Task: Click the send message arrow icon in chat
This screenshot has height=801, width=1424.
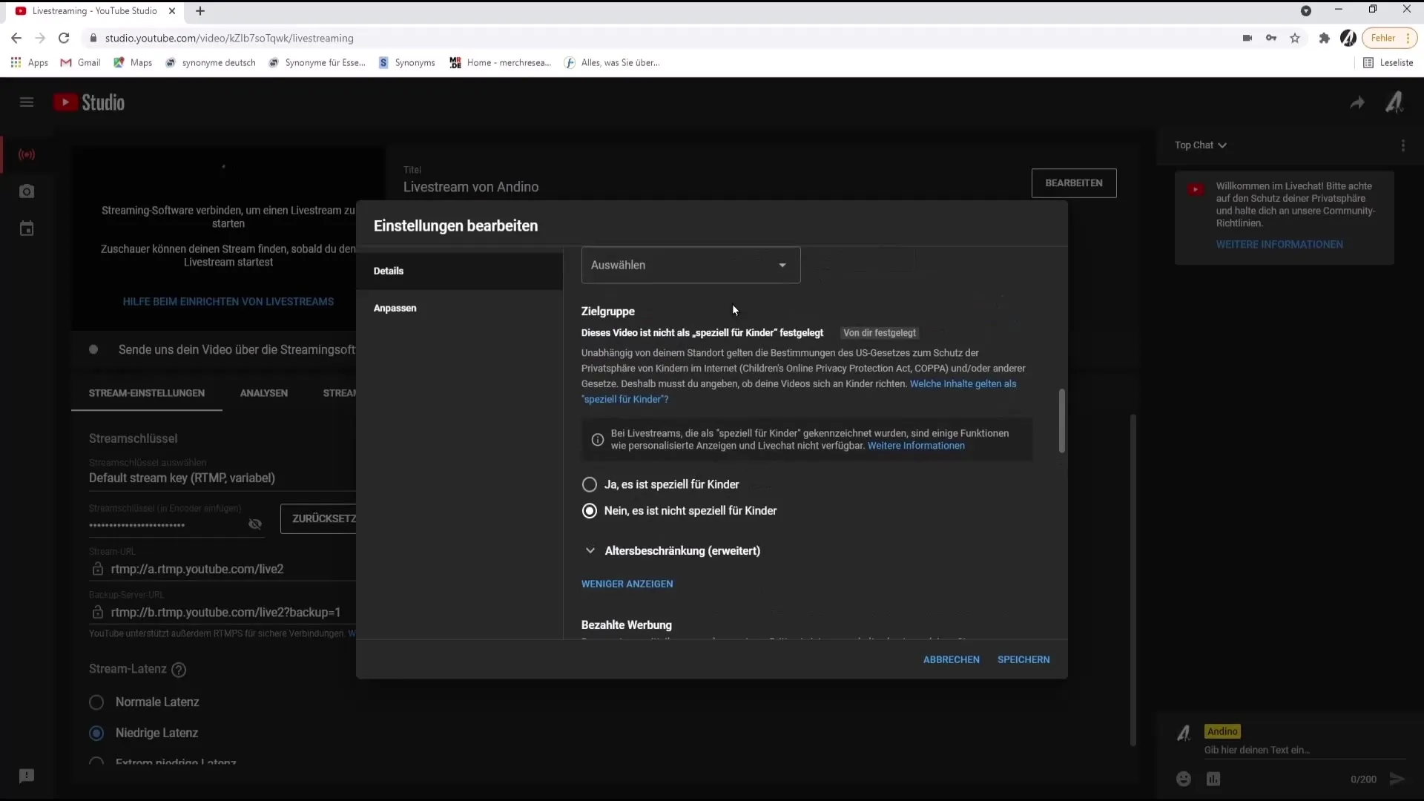Action: coord(1397,779)
